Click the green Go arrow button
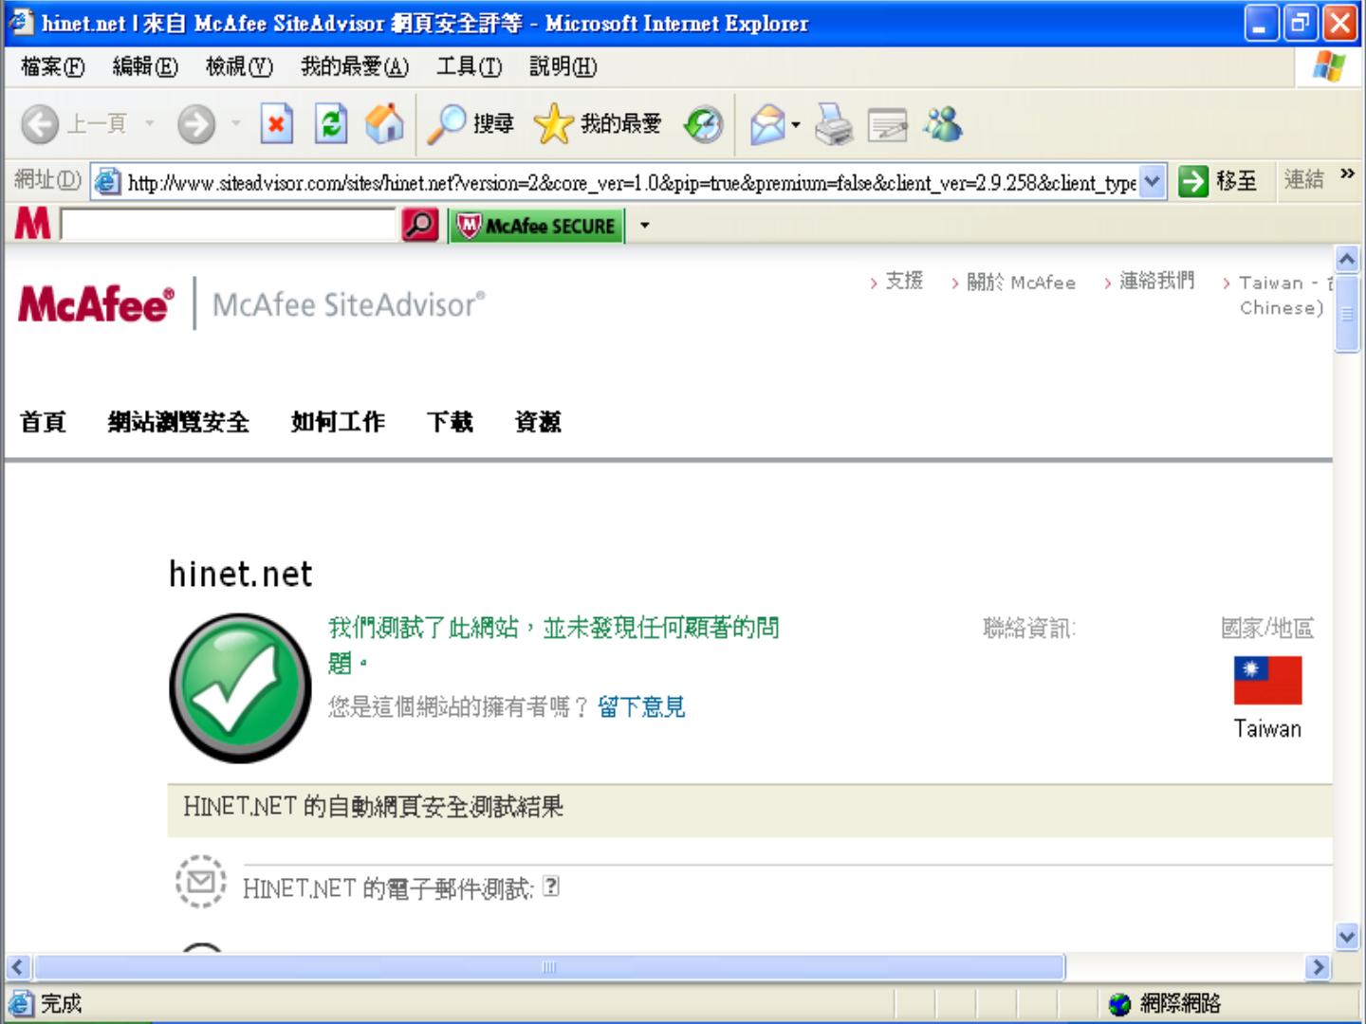 pos(1193,180)
